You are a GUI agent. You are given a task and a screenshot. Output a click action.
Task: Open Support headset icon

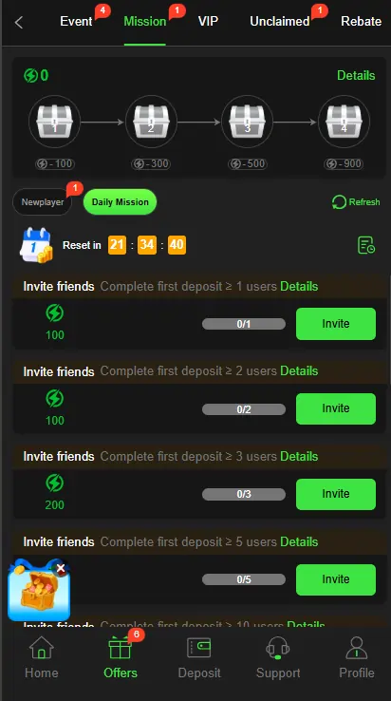coord(277,648)
